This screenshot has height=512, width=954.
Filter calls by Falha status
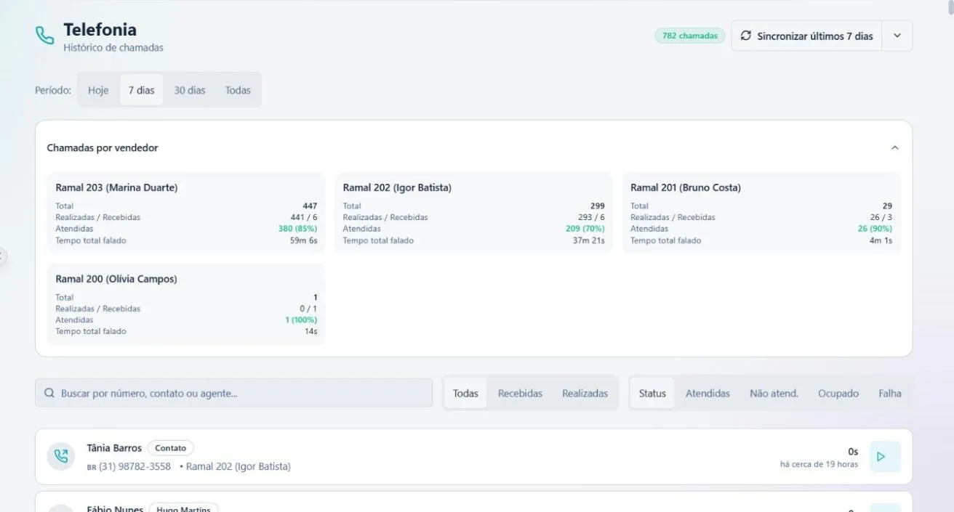point(890,393)
